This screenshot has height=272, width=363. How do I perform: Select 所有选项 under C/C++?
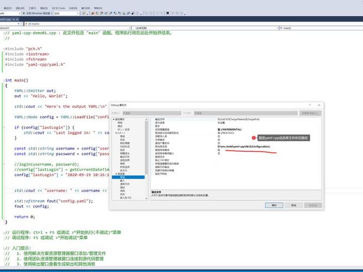pos(125,167)
